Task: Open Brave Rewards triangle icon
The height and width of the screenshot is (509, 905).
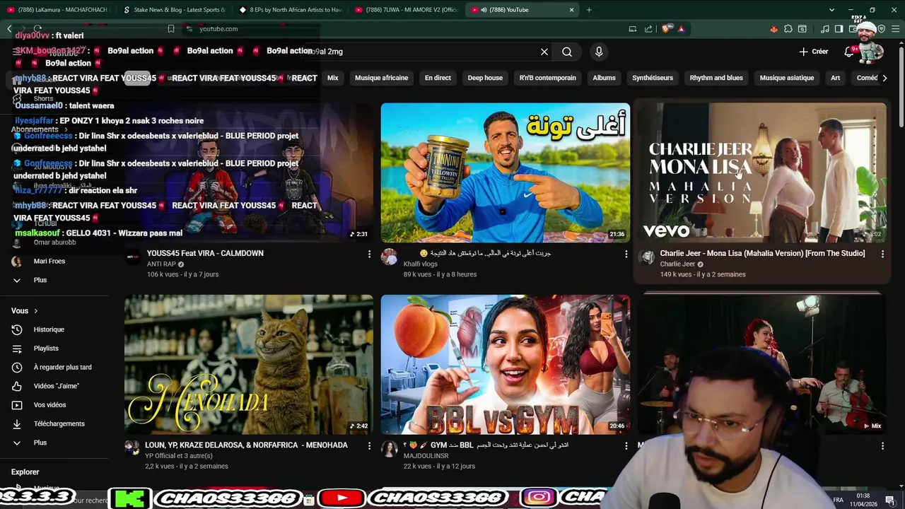Action: [x=681, y=29]
